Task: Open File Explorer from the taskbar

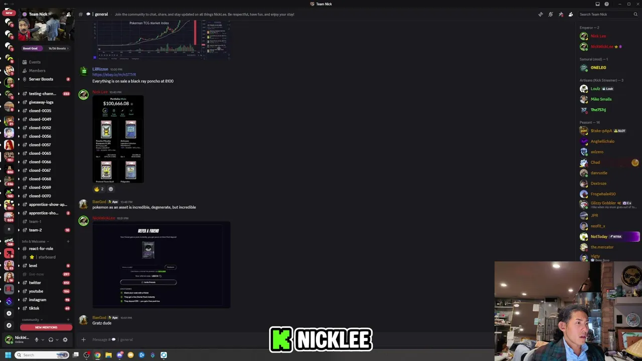Action: pyautogui.click(x=108, y=355)
